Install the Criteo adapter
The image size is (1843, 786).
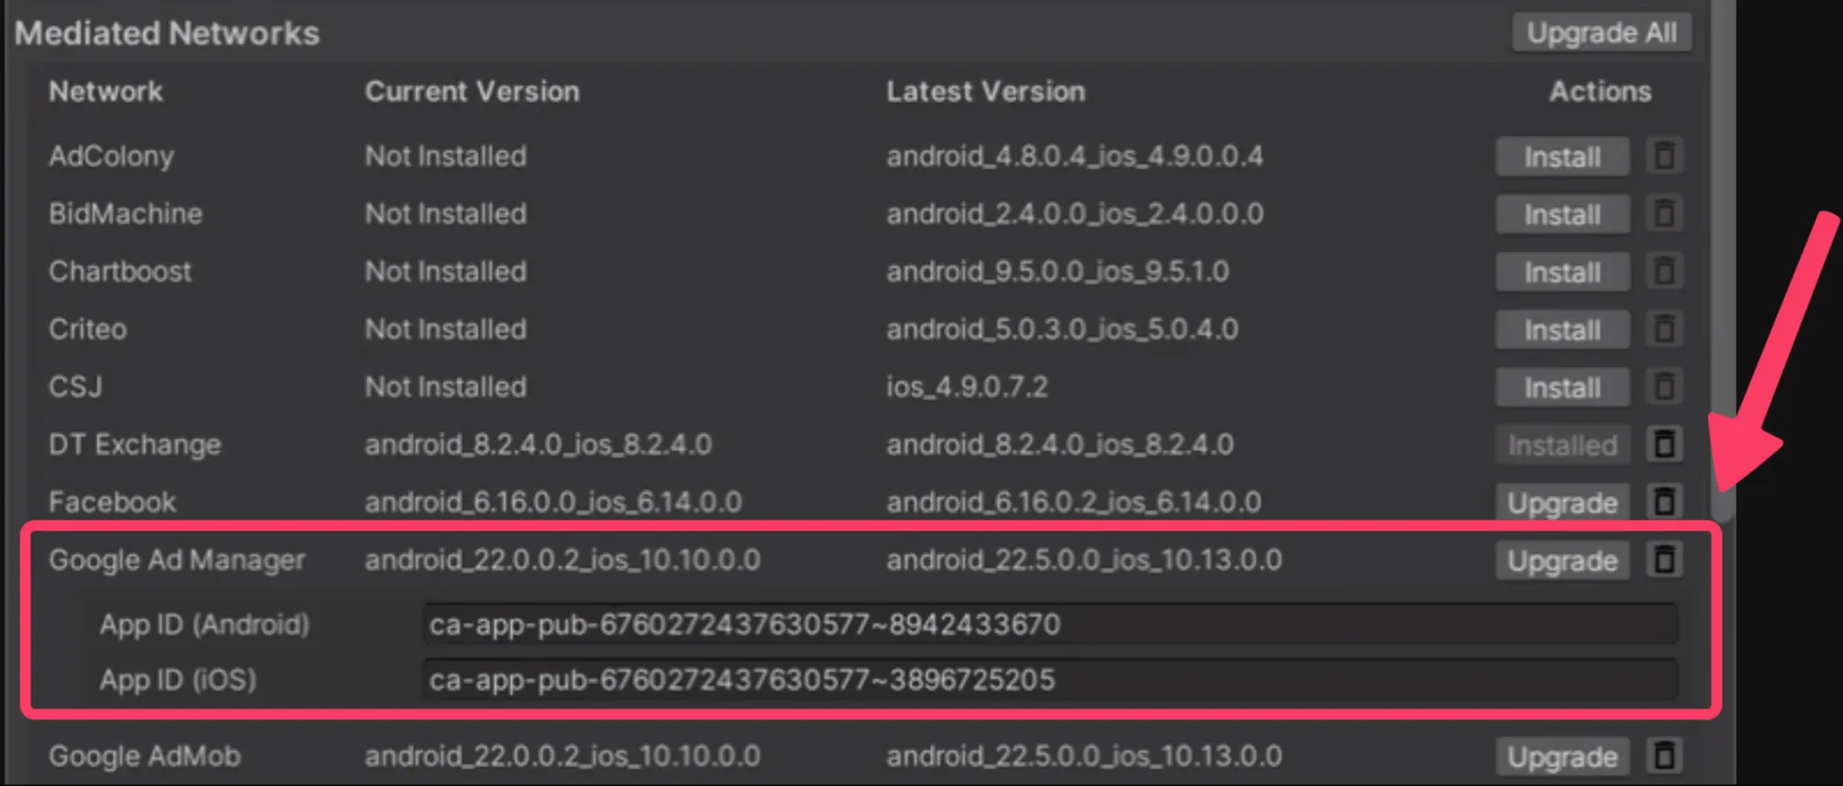point(1562,329)
